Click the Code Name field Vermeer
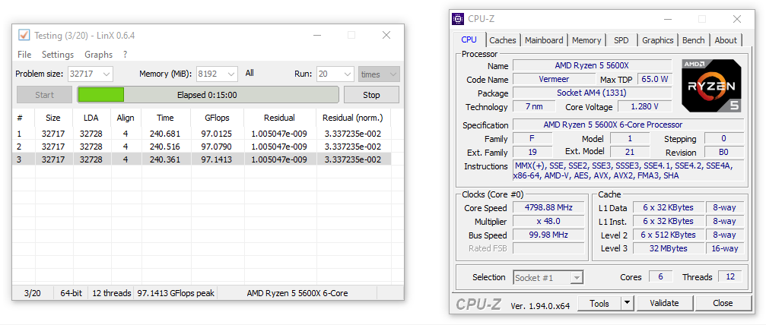The image size is (766, 325). click(x=554, y=79)
